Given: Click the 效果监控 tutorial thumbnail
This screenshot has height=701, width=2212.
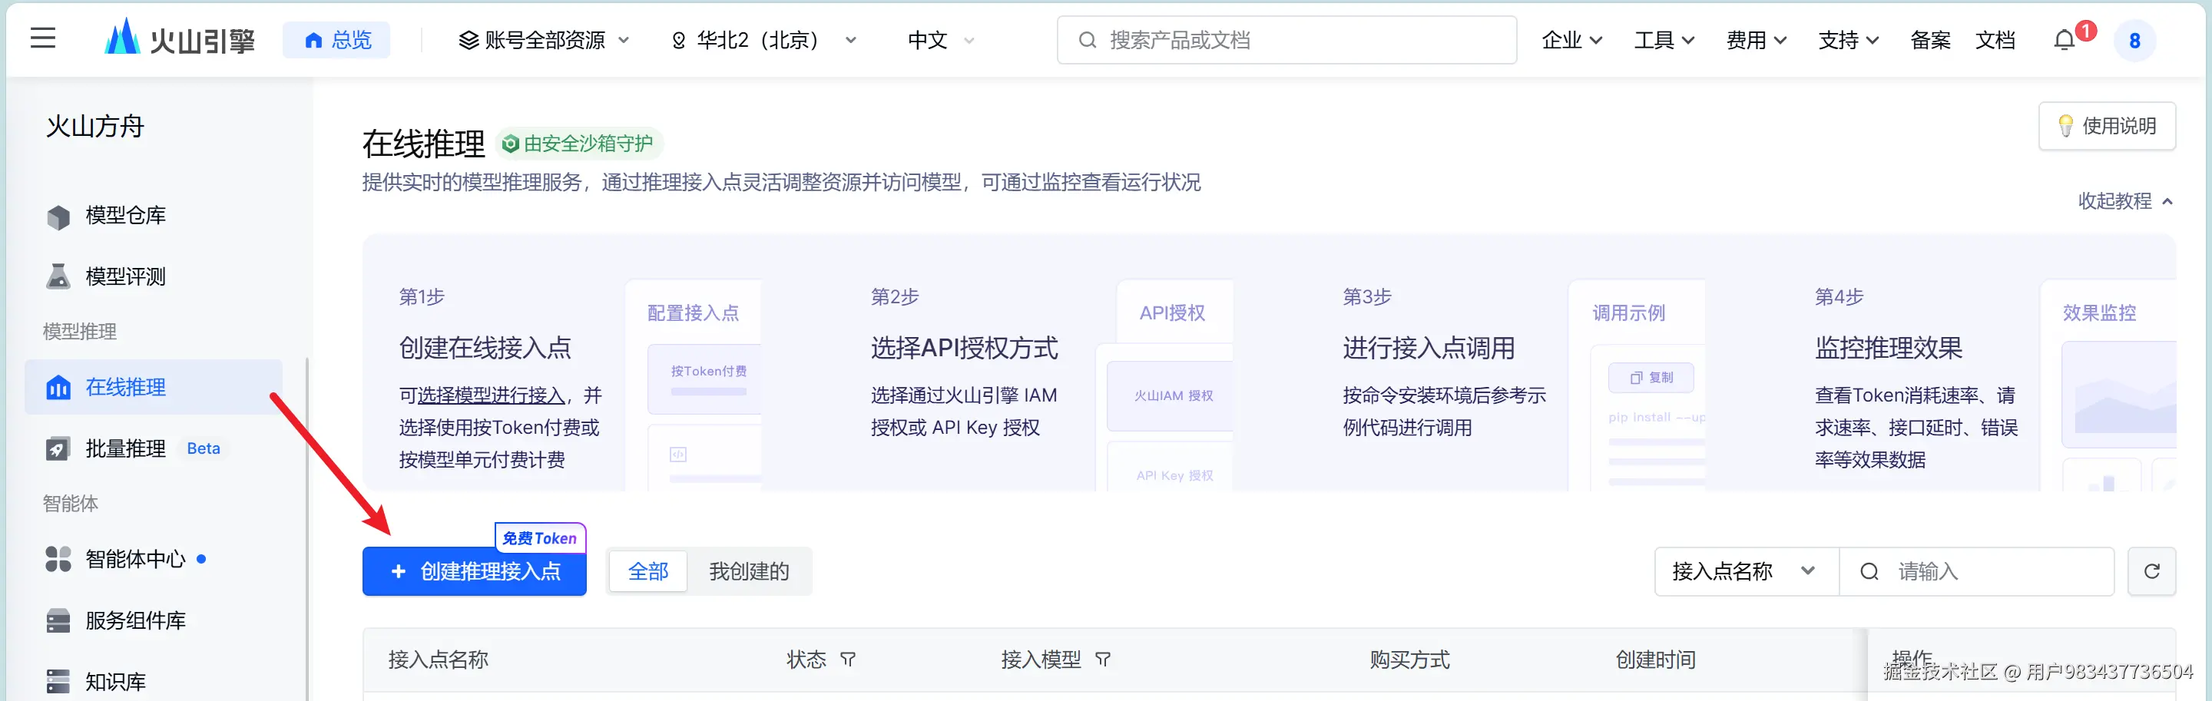Looking at the screenshot, I should tap(2108, 385).
